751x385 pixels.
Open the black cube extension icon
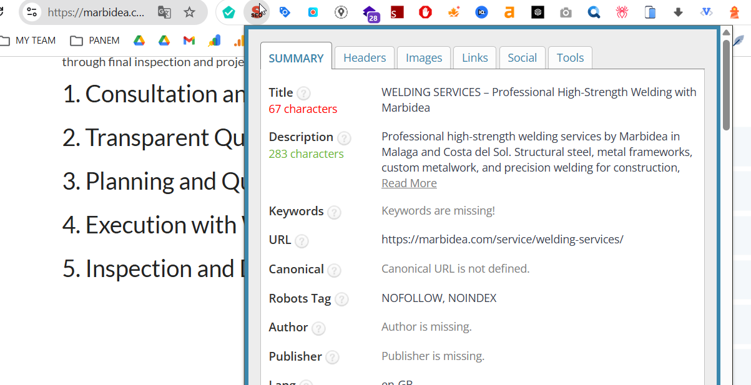537,12
